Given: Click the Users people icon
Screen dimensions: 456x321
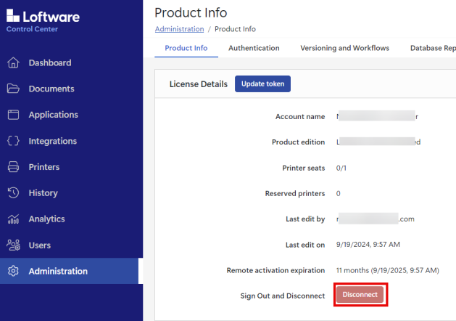Looking at the screenshot, I should 13,245.
